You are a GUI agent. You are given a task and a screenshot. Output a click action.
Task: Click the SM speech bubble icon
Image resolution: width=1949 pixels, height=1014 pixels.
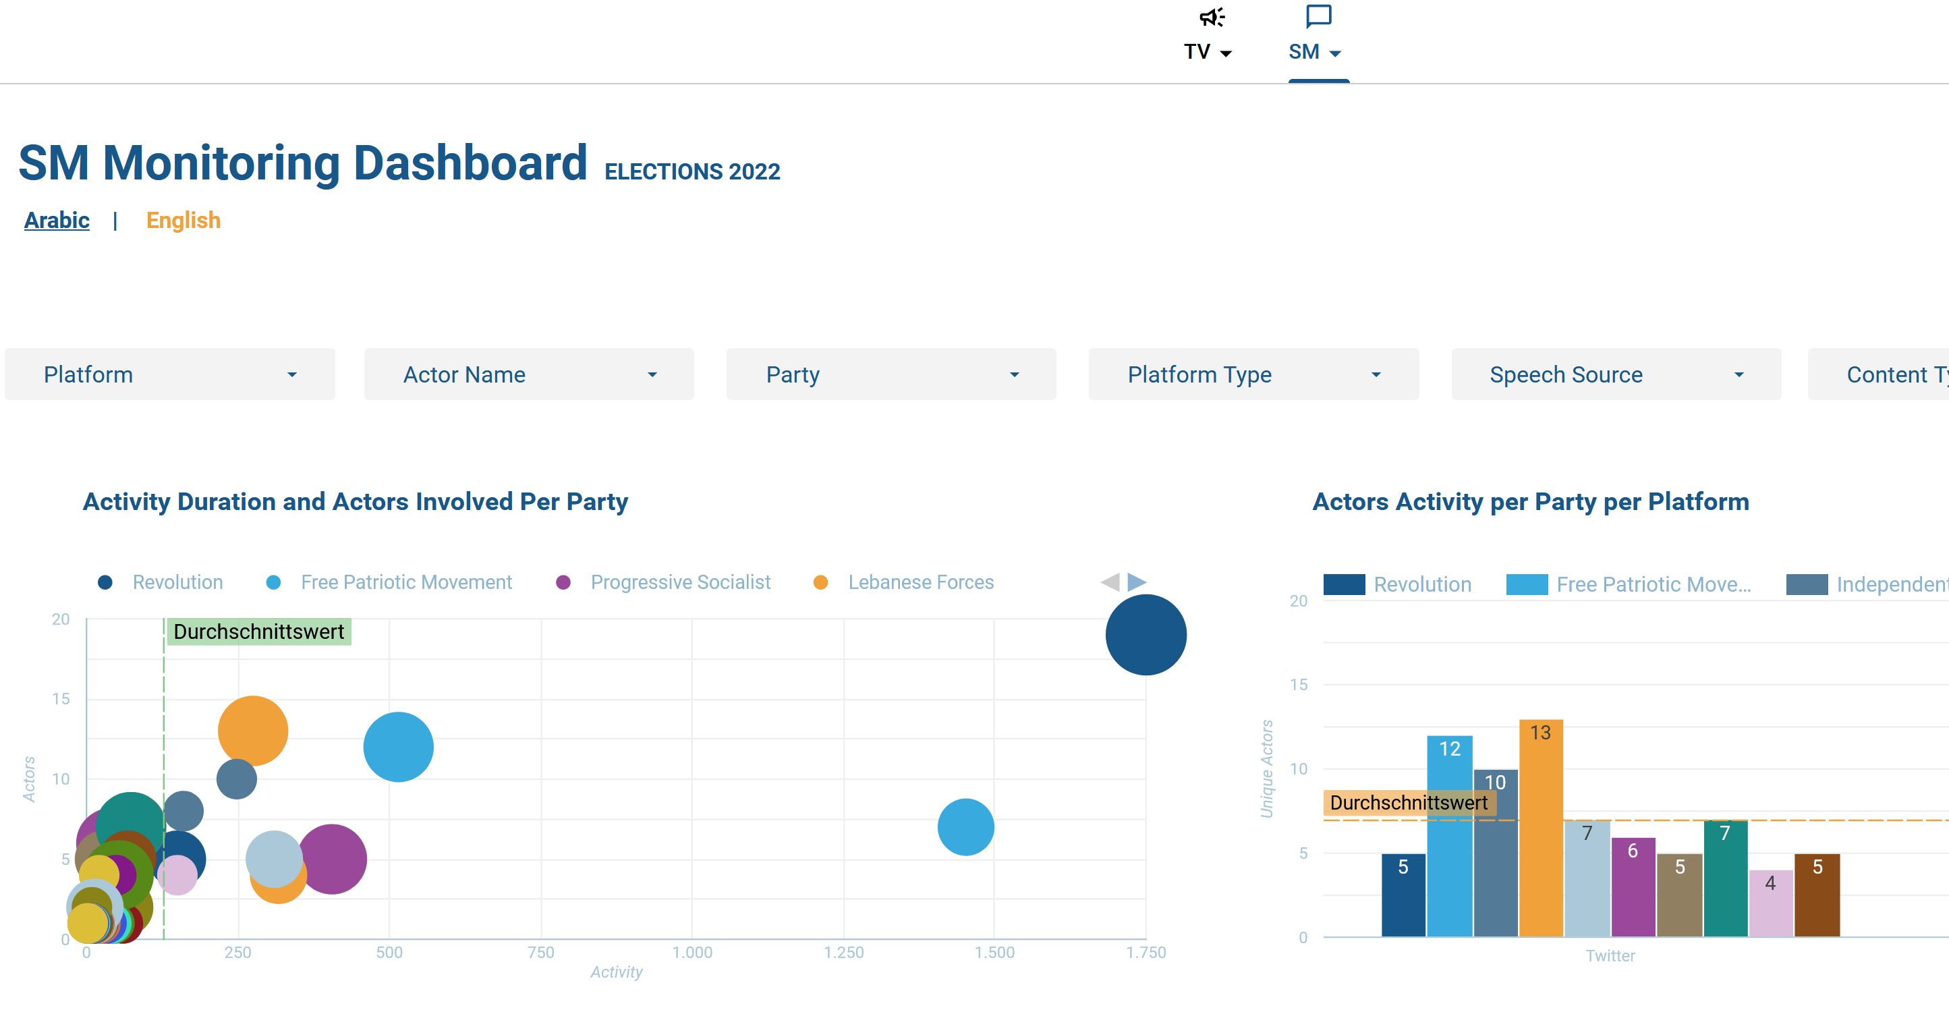pyautogui.click(x=1318, y=17)
